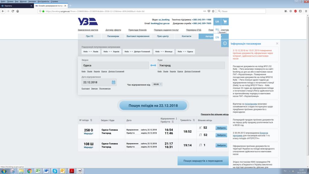
Task: Click Пошук поїздів на 22.12.2018 button
Action: 153,106
